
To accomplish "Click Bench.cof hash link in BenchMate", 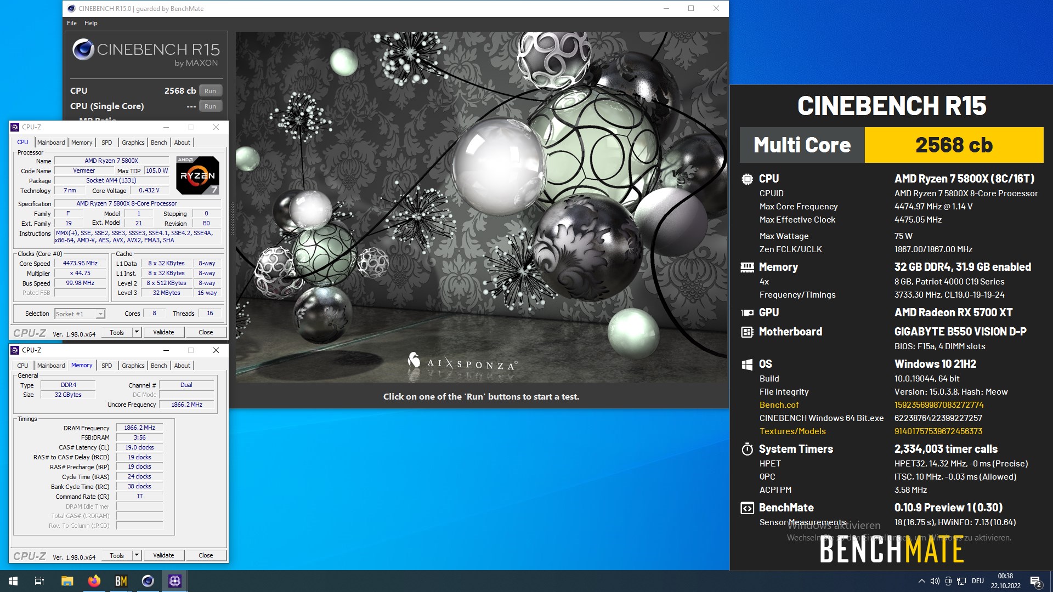I will click(939, 405).
